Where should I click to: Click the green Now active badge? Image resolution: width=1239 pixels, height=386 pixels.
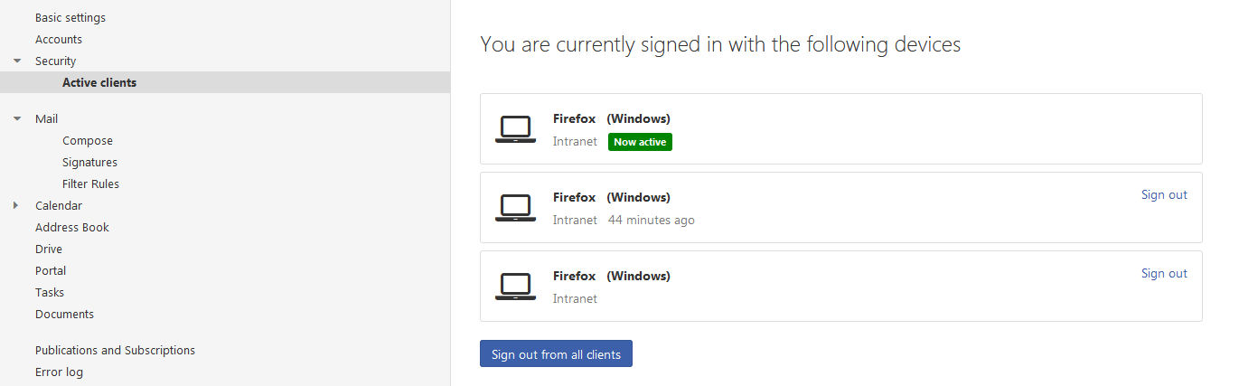pos(640,142)
